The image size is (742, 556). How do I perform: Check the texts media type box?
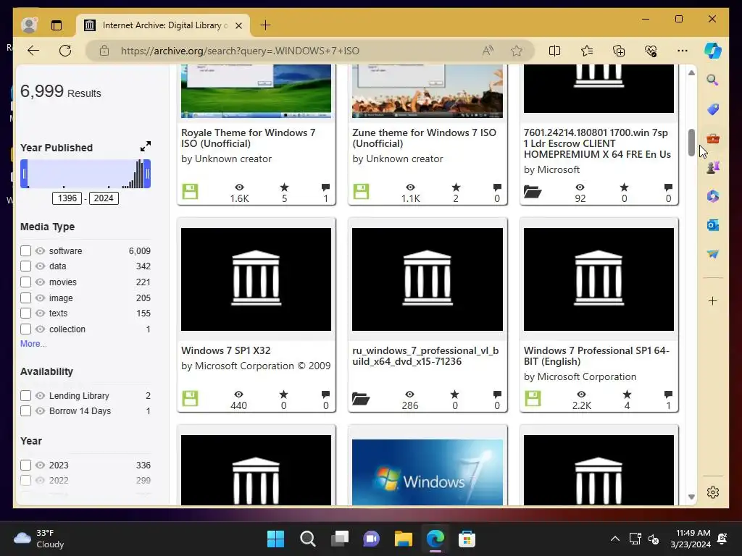pos(25,313)
